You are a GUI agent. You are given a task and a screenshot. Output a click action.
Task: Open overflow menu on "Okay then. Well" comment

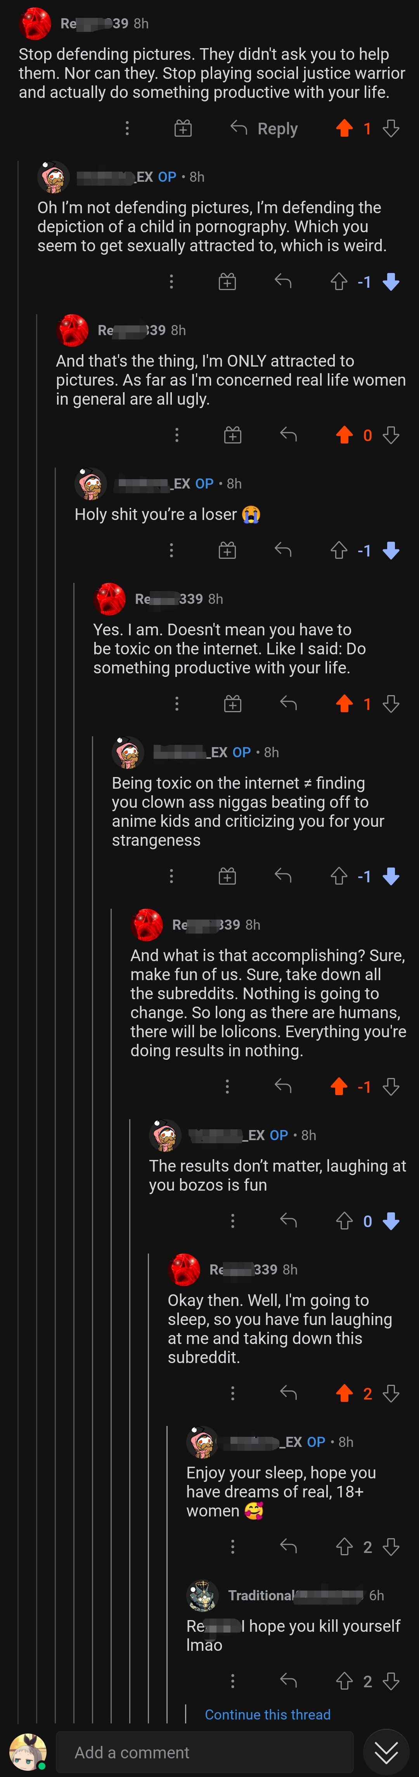pos(233,1393)
